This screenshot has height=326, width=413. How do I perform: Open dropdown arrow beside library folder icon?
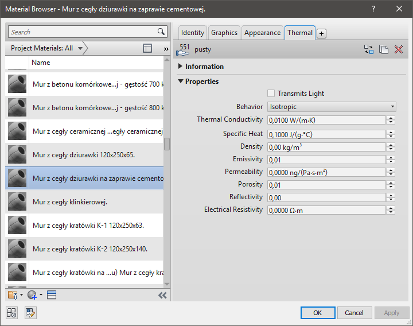[x=21, y=294]
